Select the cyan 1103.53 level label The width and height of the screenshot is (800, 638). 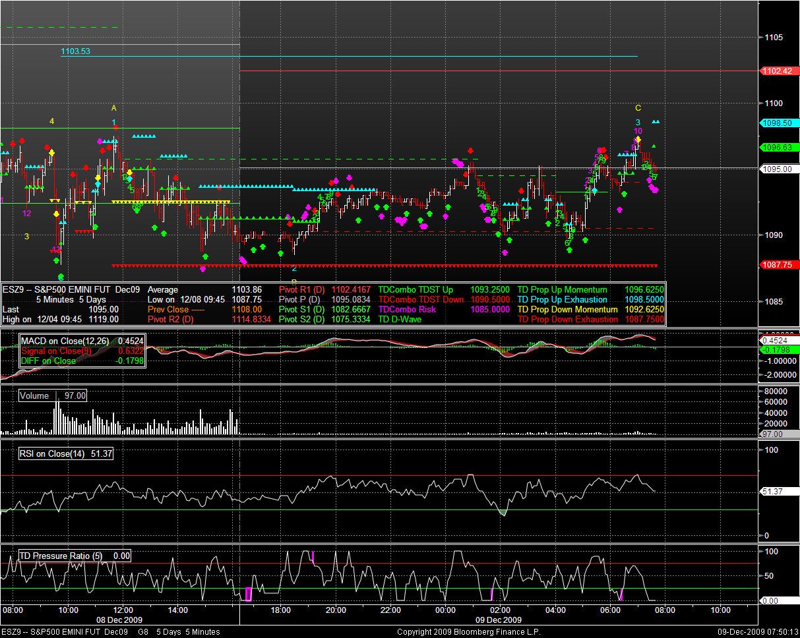[x=75, y=51]
